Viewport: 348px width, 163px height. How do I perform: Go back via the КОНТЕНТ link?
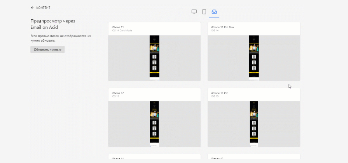coord(43,8)
